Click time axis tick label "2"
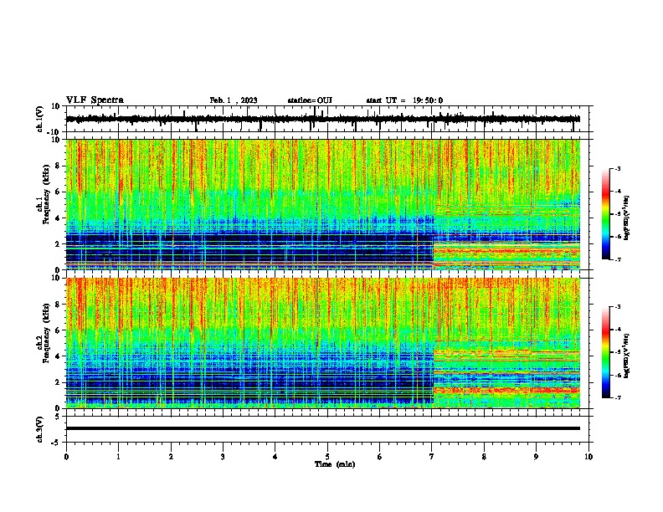 tap(171, 457)
